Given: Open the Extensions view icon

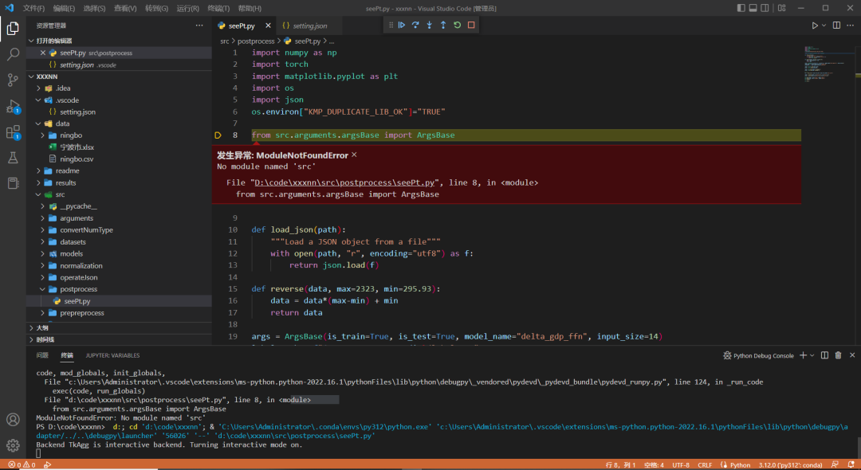Looking at the screenshot, I should (x=13, y=132).
